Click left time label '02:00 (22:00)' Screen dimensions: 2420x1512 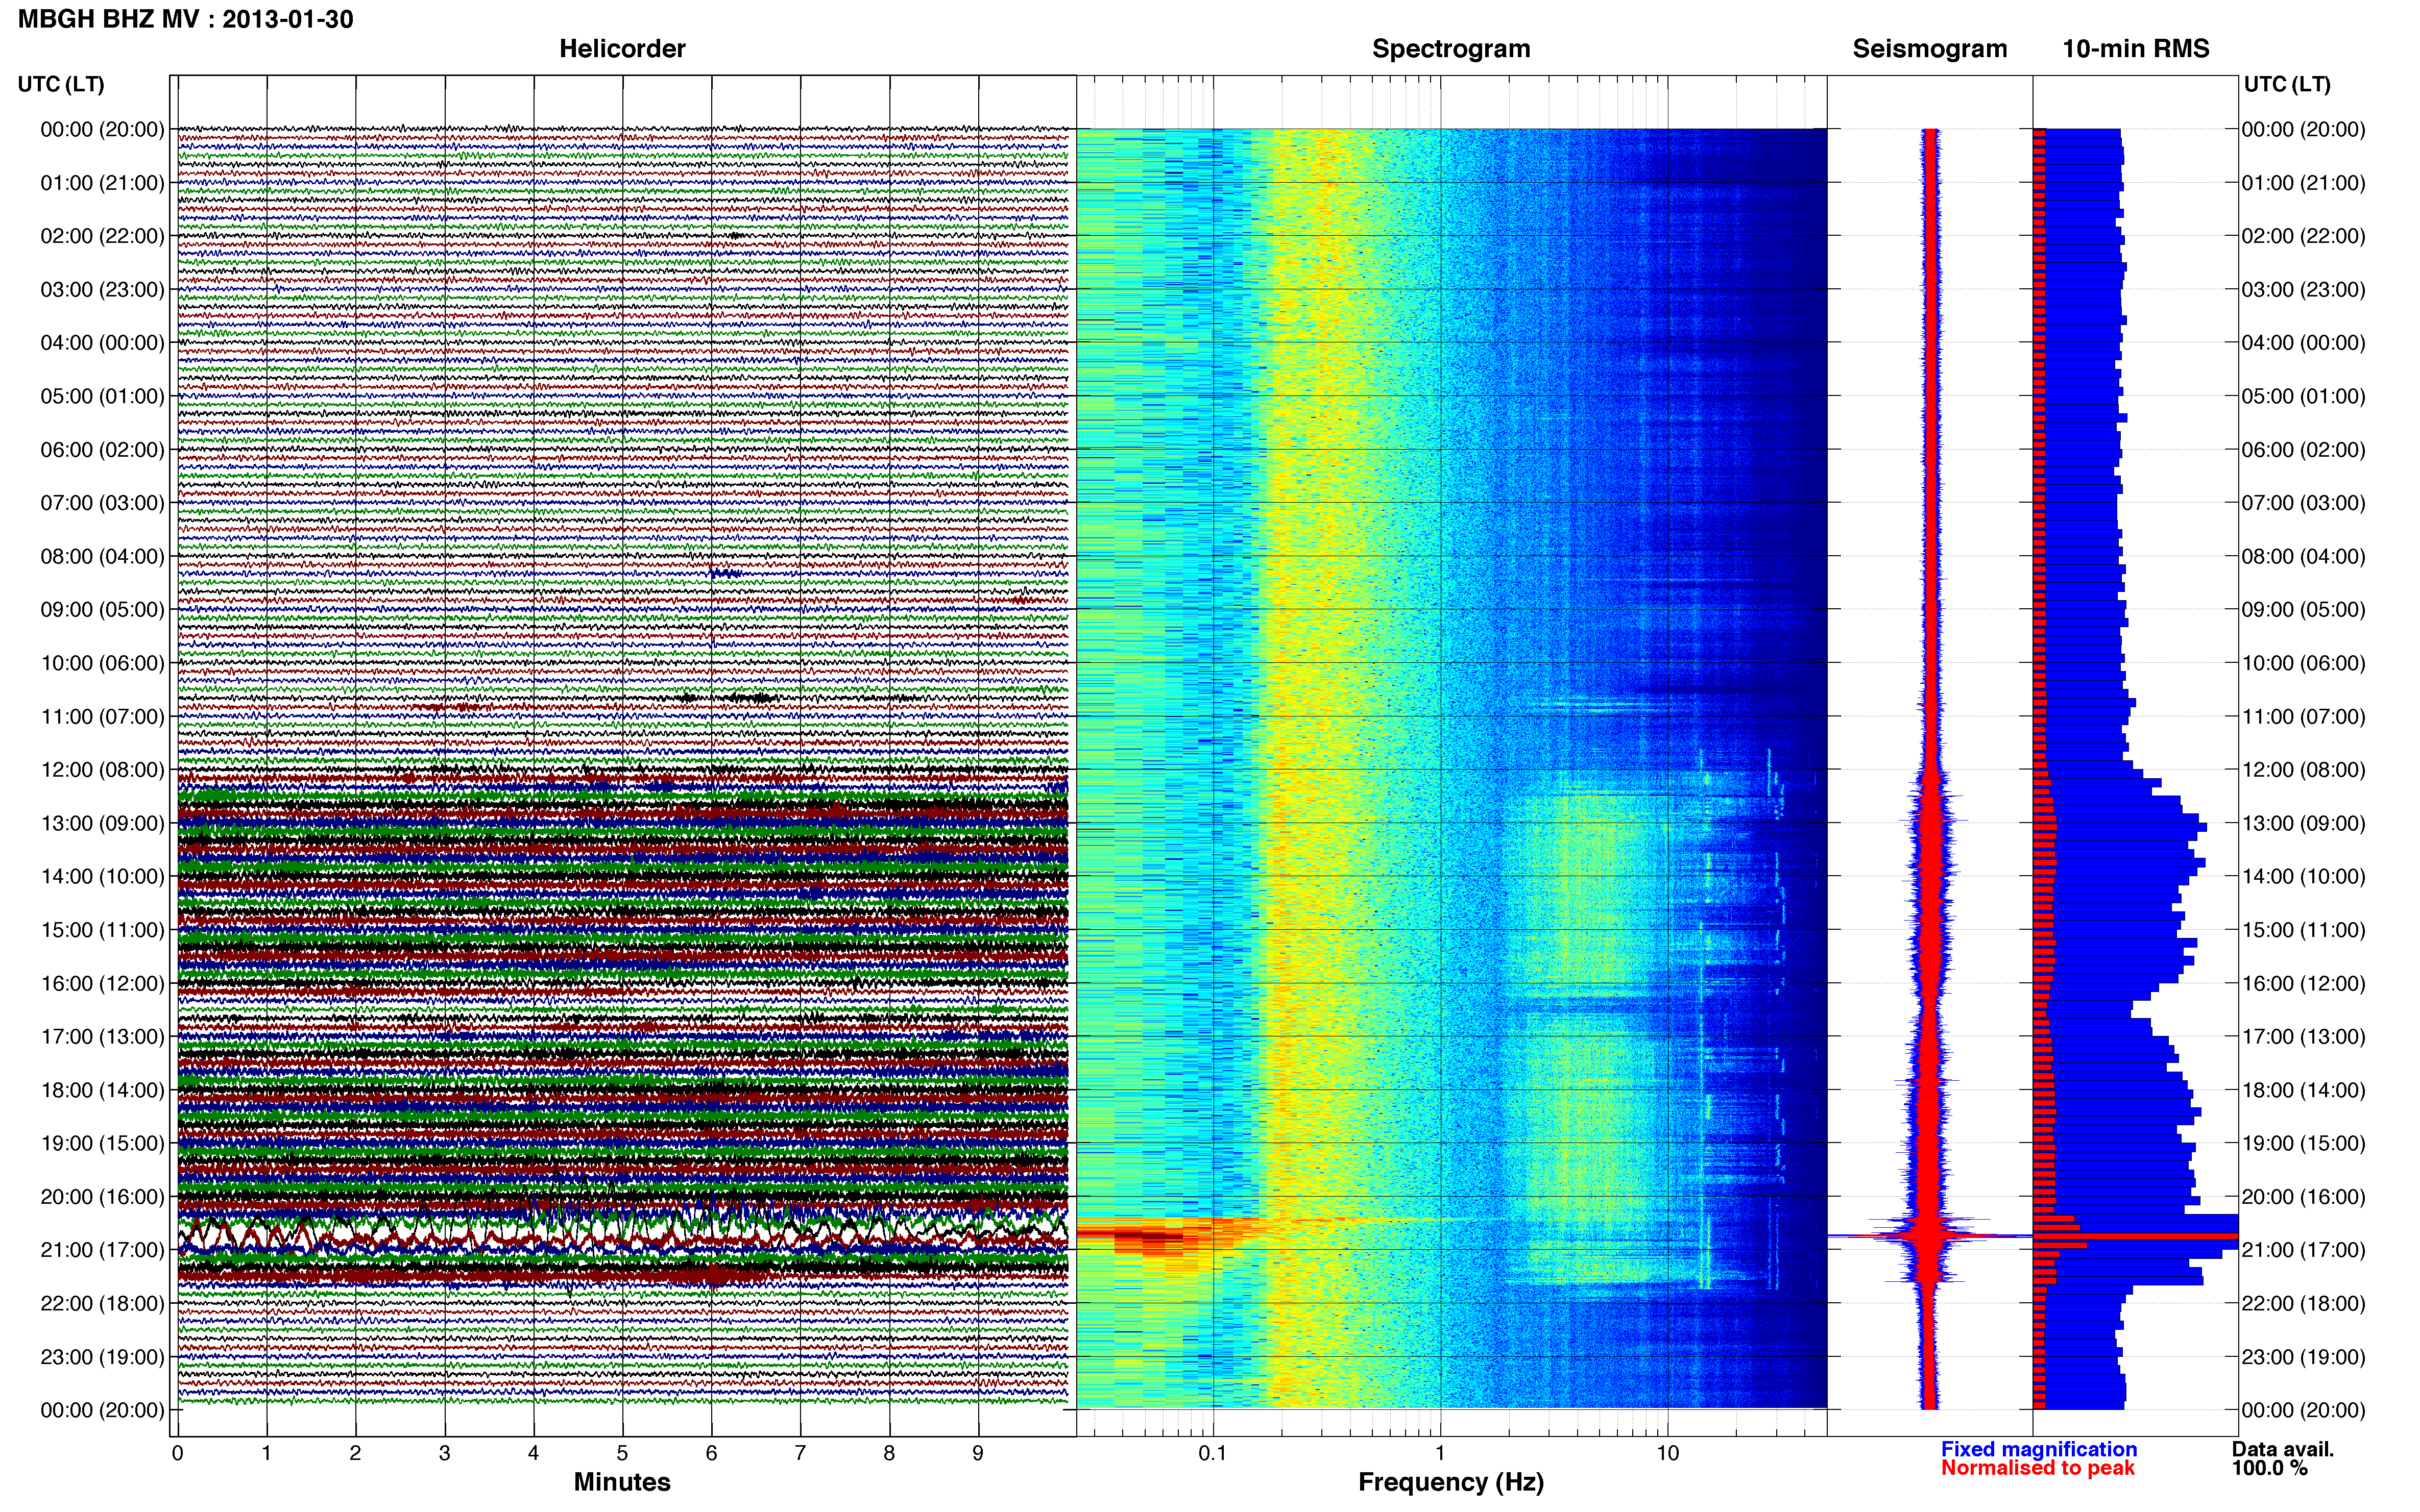(x=102, y=236)
